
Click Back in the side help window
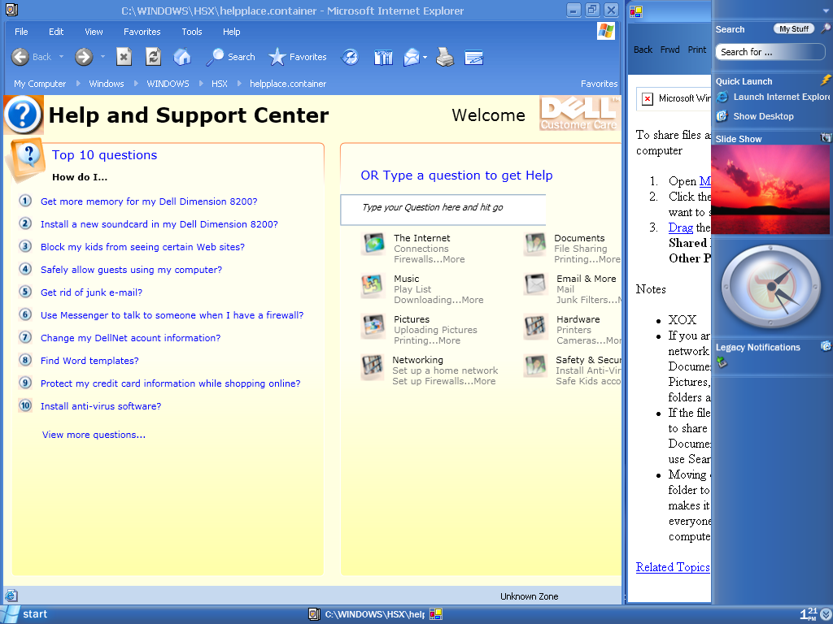click(x=643, y=50)
